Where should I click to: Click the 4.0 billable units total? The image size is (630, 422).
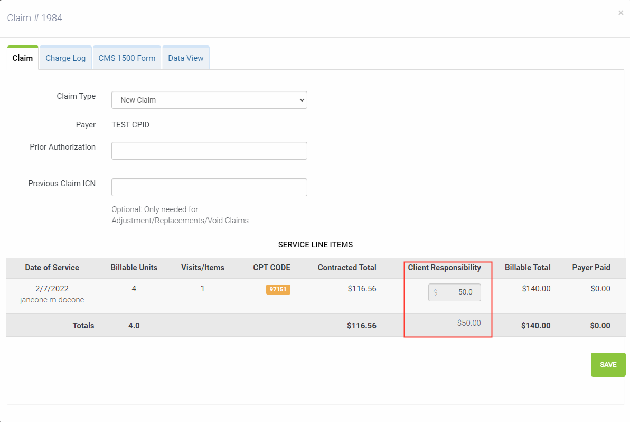[134, 325]
